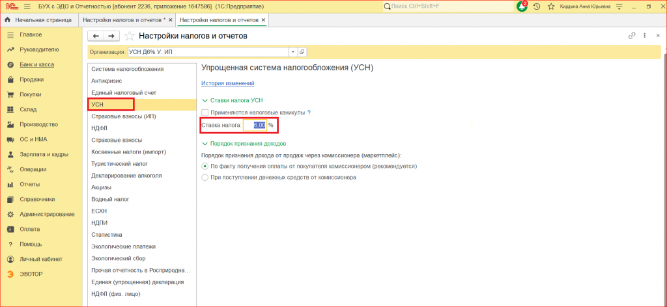The image size is (667, 307).
Task: Click the Справочники books icon
Action: coord(10,199)
